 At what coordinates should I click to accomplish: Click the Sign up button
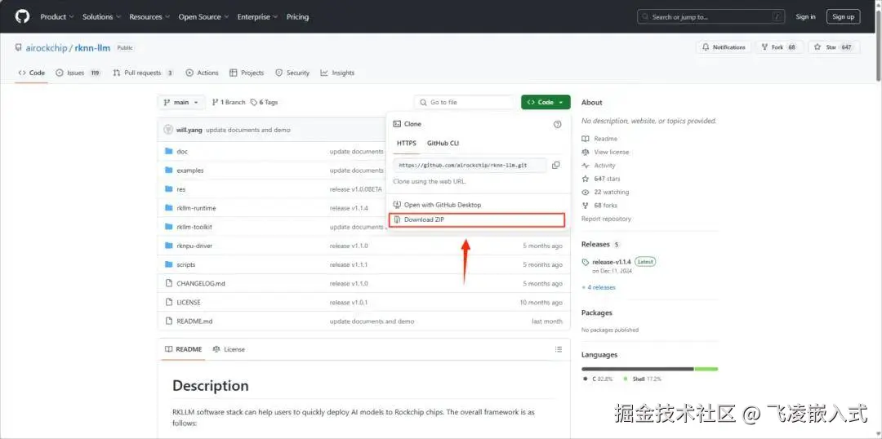tap(843, 17)
